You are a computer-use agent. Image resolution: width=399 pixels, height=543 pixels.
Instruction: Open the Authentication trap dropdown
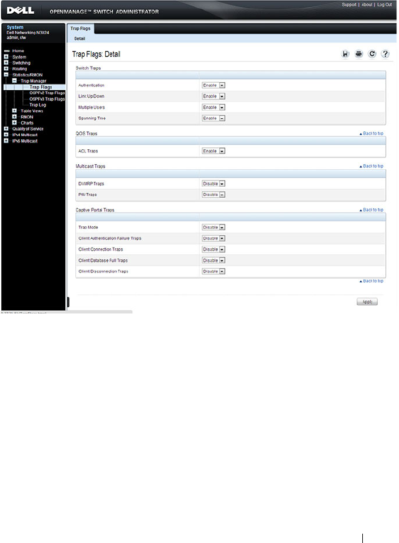214,85
